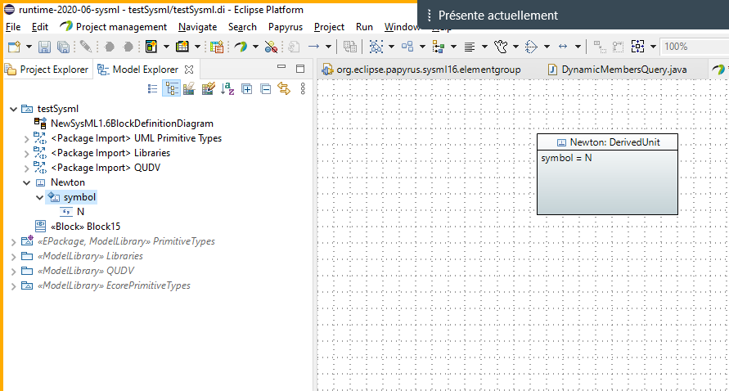Click the blue right-arrow toolbar icon
Viewport: 729px width, 391px height.
tap(314, 47)
